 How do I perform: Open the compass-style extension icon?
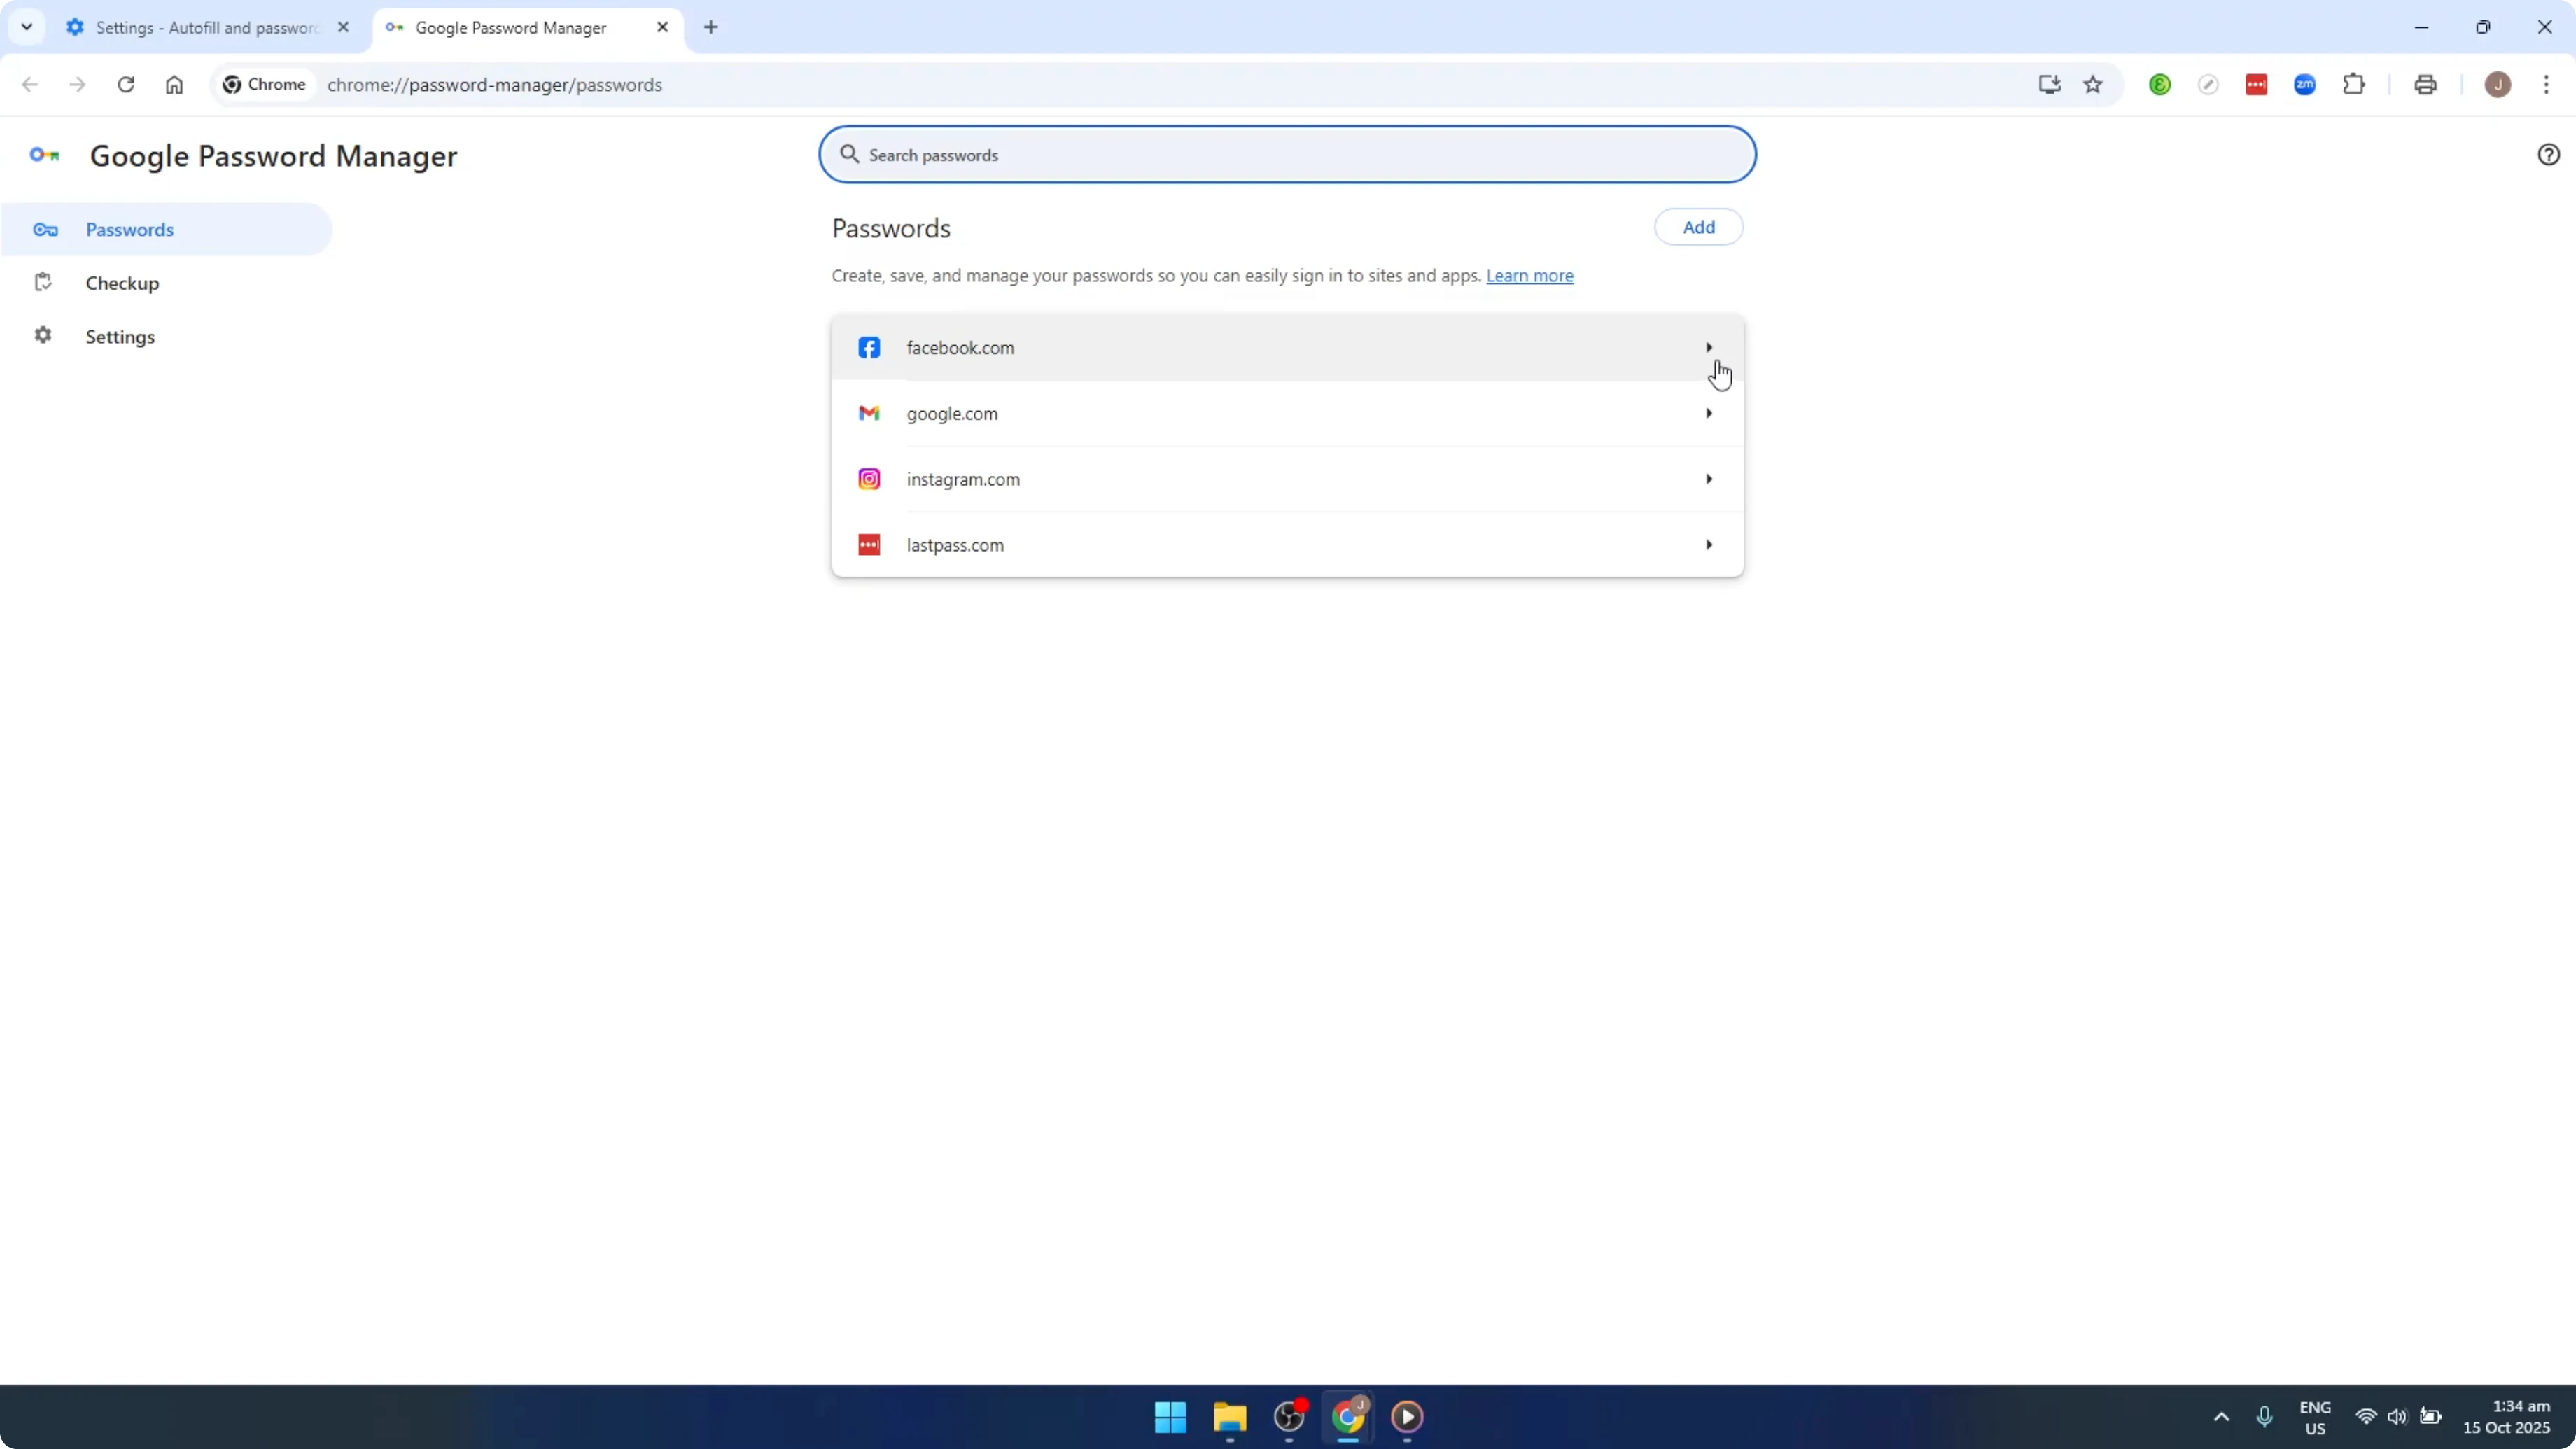click(2208, 85)
